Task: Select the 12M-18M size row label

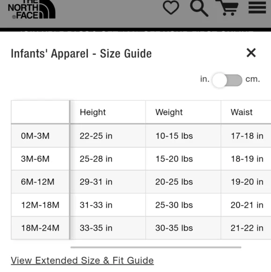Action: pyautogui.click(x=40, y=205)
